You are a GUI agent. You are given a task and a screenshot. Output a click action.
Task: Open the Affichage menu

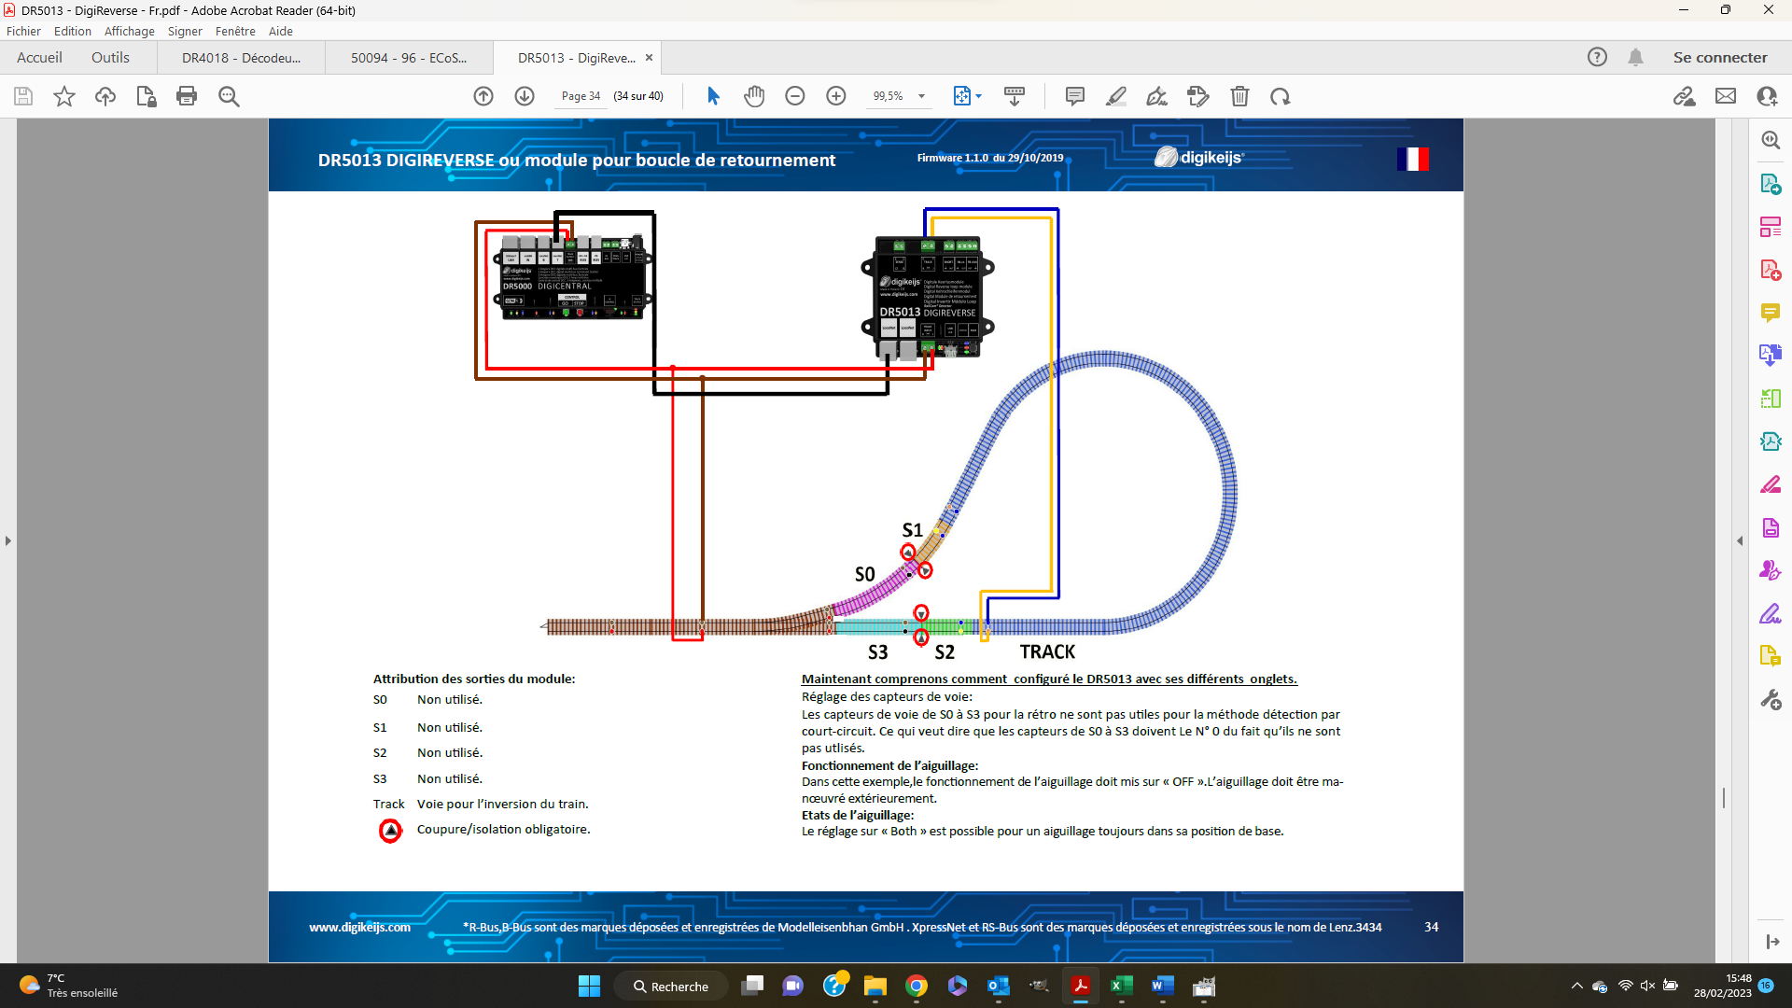pyautogui.click(x=130, y=31)
